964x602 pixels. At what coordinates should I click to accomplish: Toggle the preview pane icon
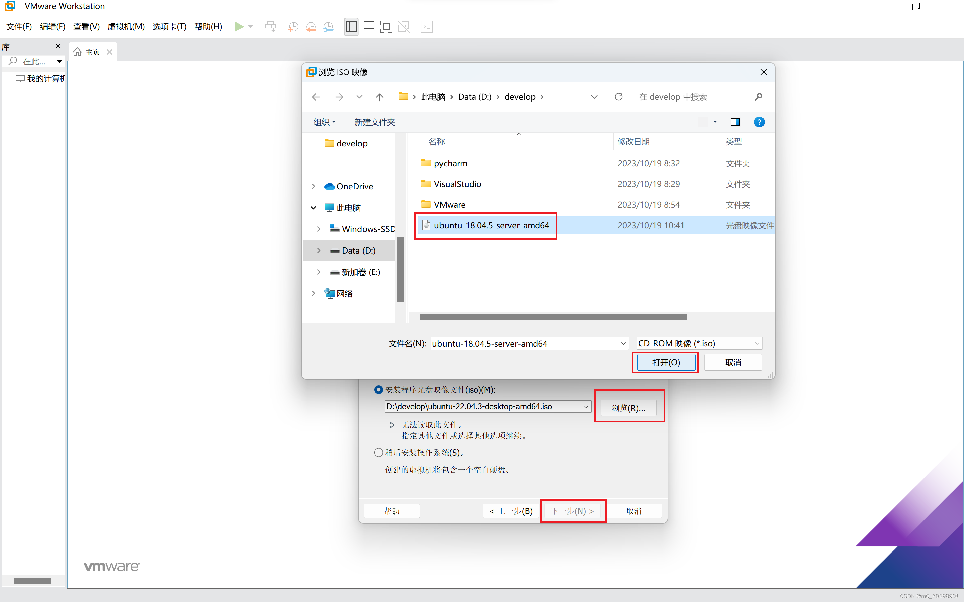pos(735,122)
